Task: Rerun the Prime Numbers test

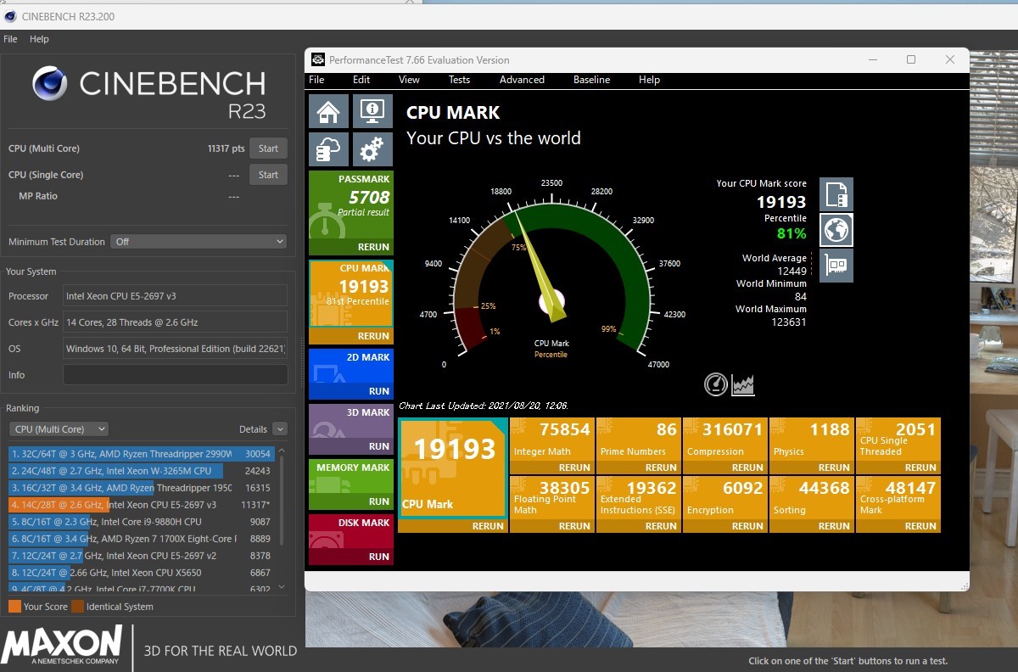Action: 661,468
